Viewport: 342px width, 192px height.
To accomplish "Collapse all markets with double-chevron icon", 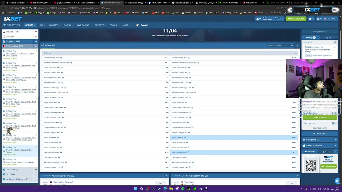I will 297,45.
